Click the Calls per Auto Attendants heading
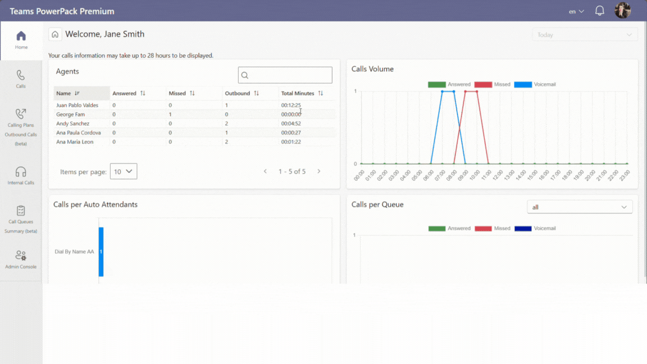 95,204
